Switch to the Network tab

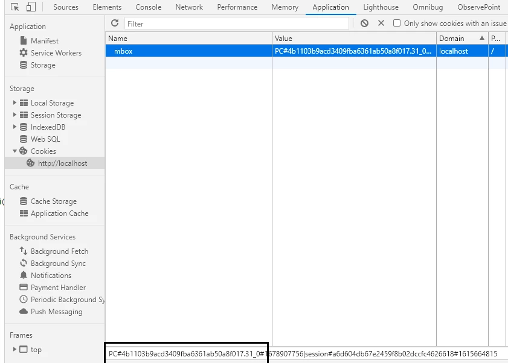(189, 7)
